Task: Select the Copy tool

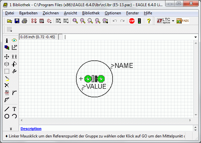Action: pyautogui.click(x=14, y=57)
